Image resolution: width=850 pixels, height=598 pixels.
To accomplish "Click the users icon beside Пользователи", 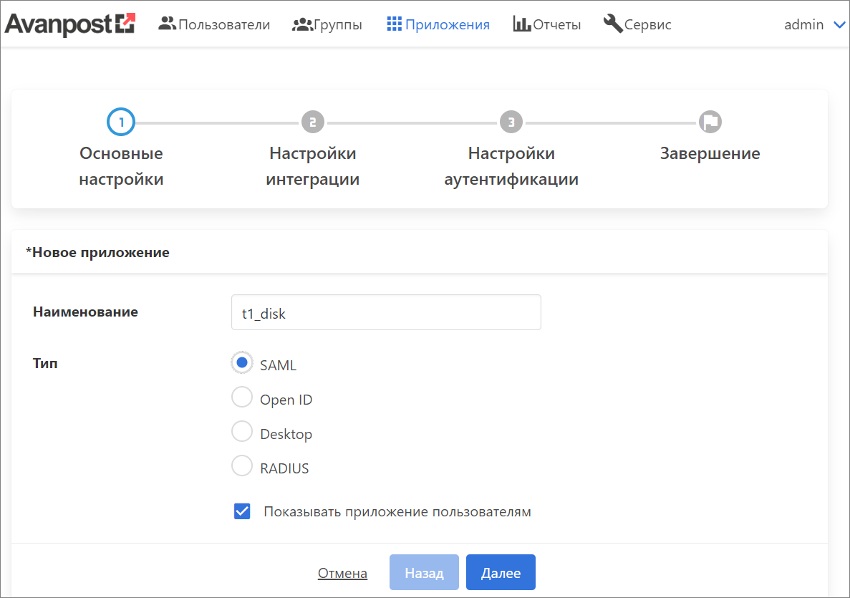I will [x=166, y=24].
